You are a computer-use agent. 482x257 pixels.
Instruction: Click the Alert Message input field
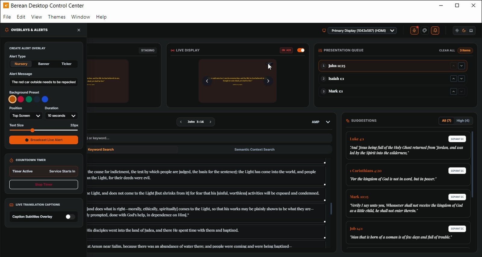44,82
